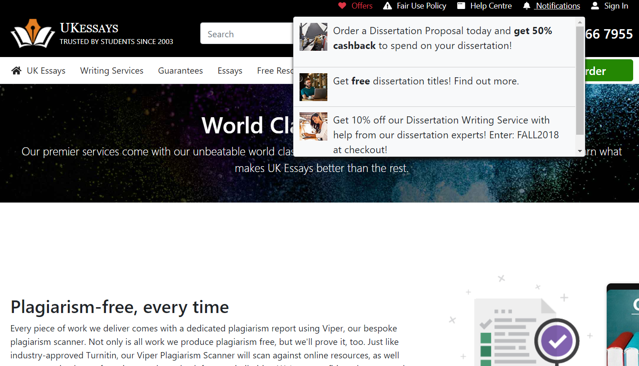This screenshot has width=639, height=366.
Task: Open the Dissertation Proposal 50% cashback notification
Action: pyautogui.click(x=434, y=42)
